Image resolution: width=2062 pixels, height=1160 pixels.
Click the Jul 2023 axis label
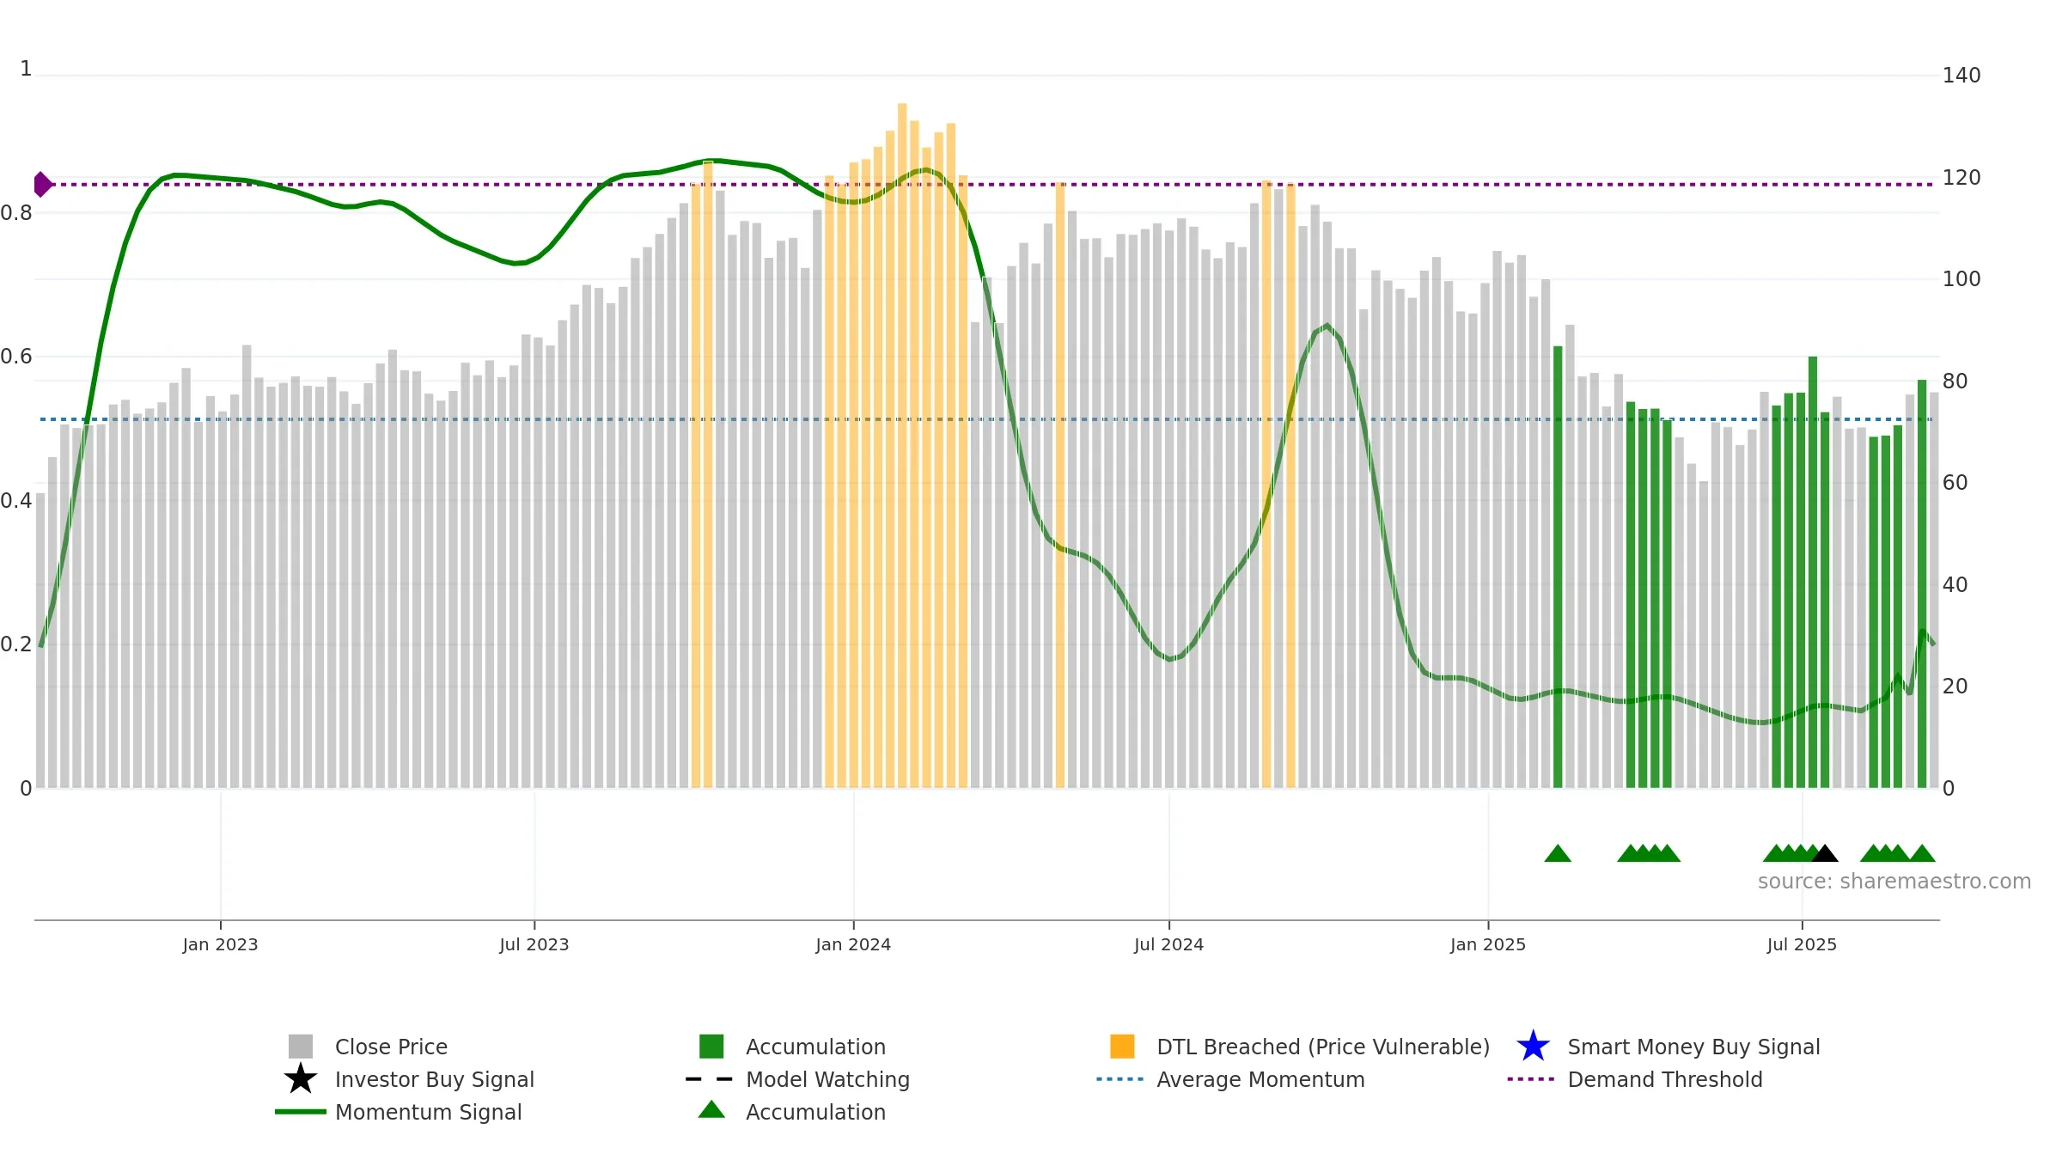(x=534, y=944)
